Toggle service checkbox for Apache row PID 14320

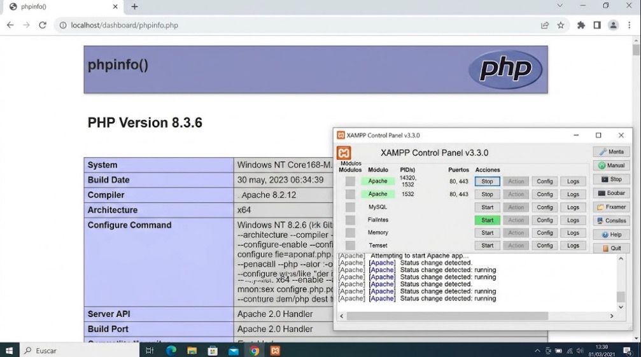(x=350, y=181)
